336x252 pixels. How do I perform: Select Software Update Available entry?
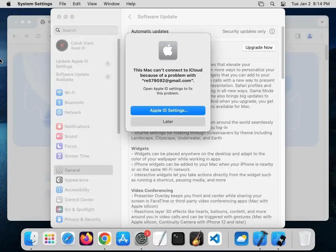[x=84, y=77]
